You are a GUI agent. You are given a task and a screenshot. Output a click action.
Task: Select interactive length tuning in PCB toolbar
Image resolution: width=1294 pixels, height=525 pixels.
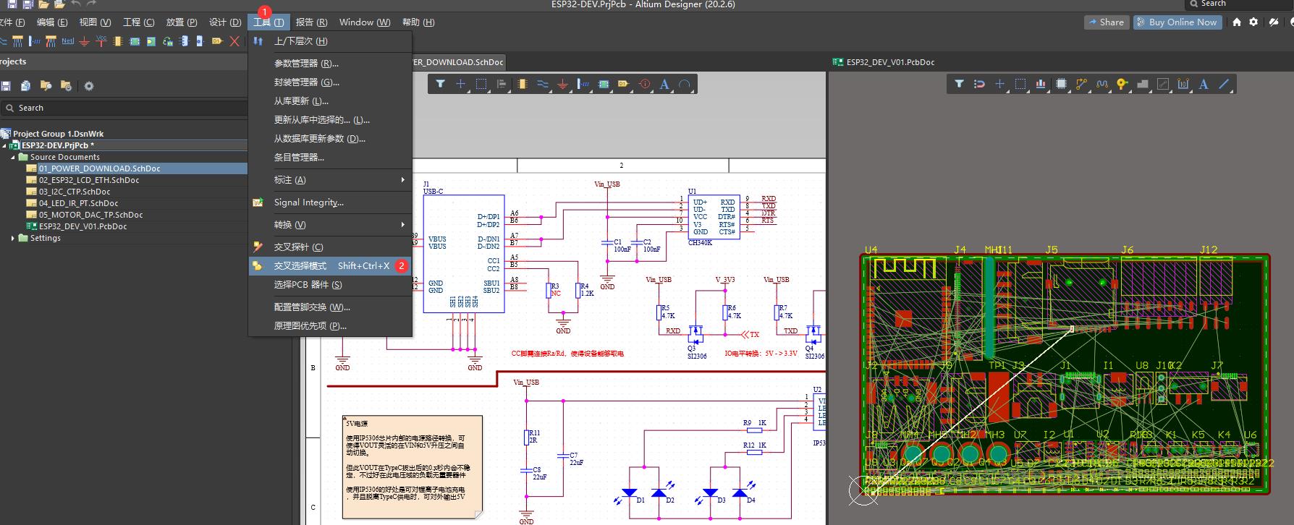click(x=1101, y=85)
